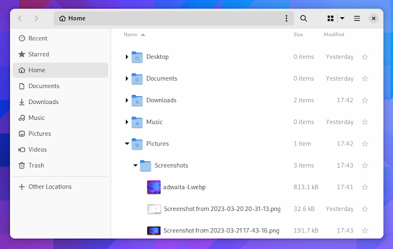Image resolution: width=393 pixels, height=249 pixels.
Task: Click the "191.7 kB" size value
Action: [306, 231]
